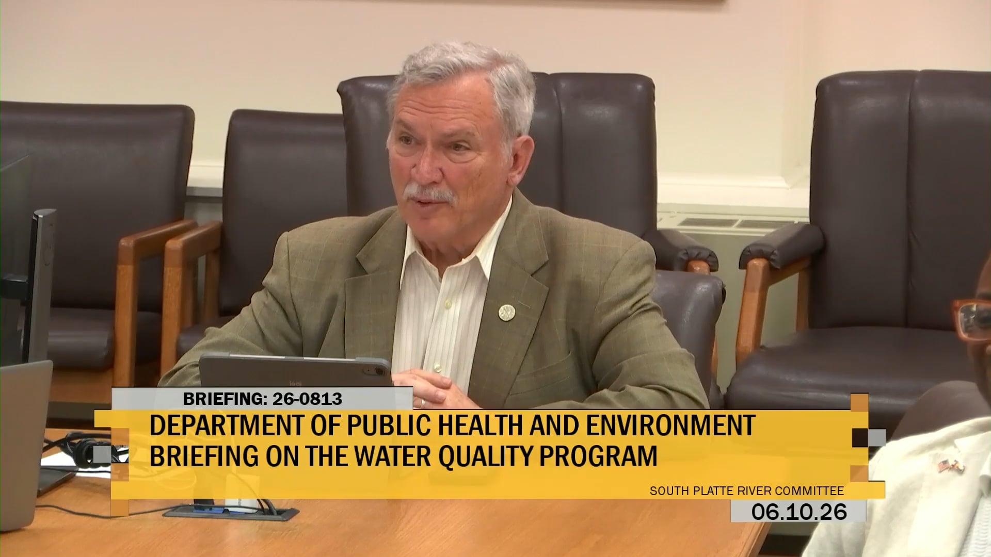Click the gray tablet on the table
Screen dimensions: 991x557
[295, 371]
